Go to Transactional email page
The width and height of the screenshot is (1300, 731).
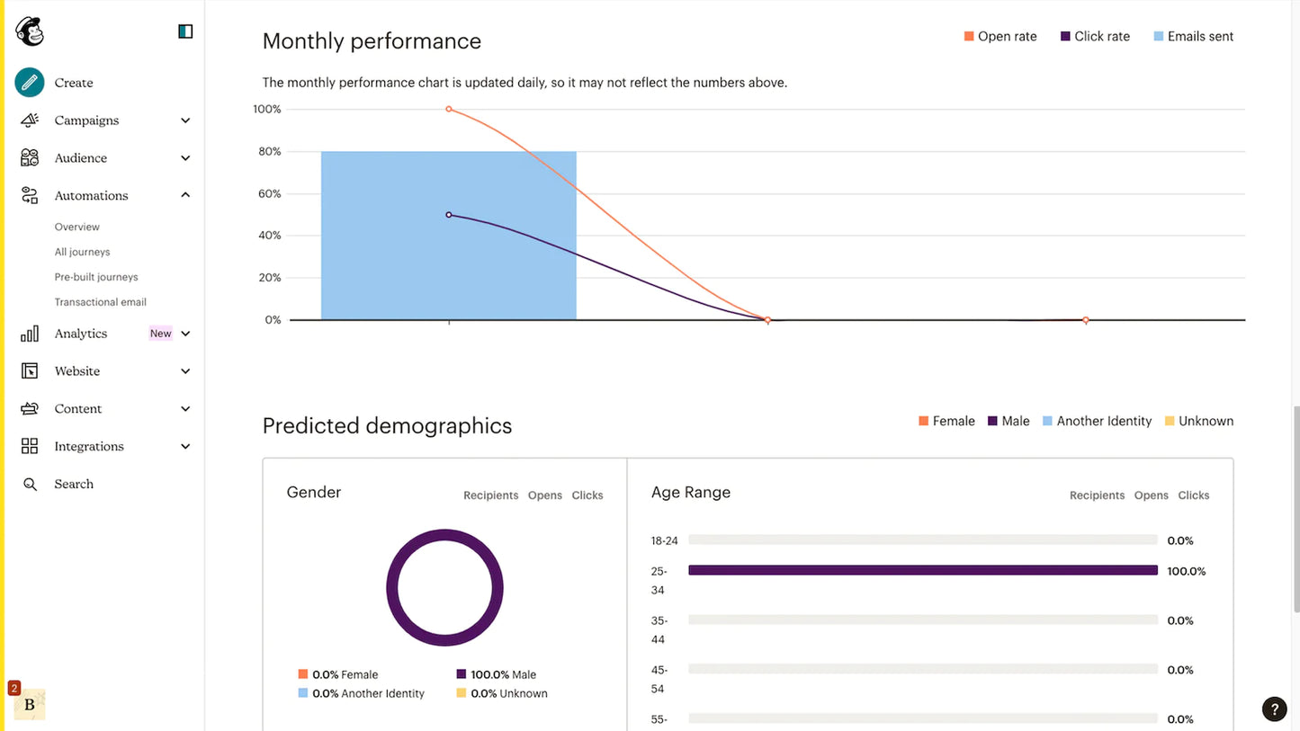[100, 303]
